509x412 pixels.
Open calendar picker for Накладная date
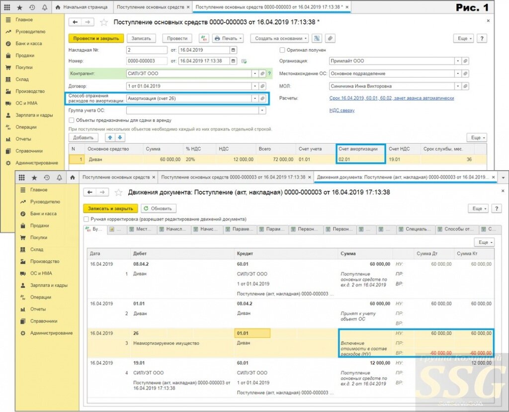tap(233, 50)
